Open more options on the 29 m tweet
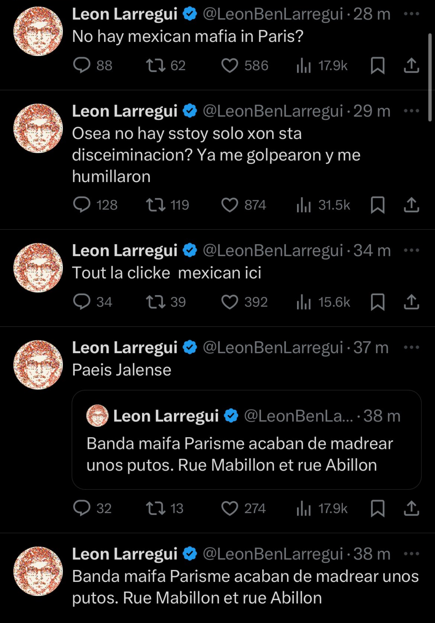This screenshot has width=435, height=623. click(x=411, y=111)
